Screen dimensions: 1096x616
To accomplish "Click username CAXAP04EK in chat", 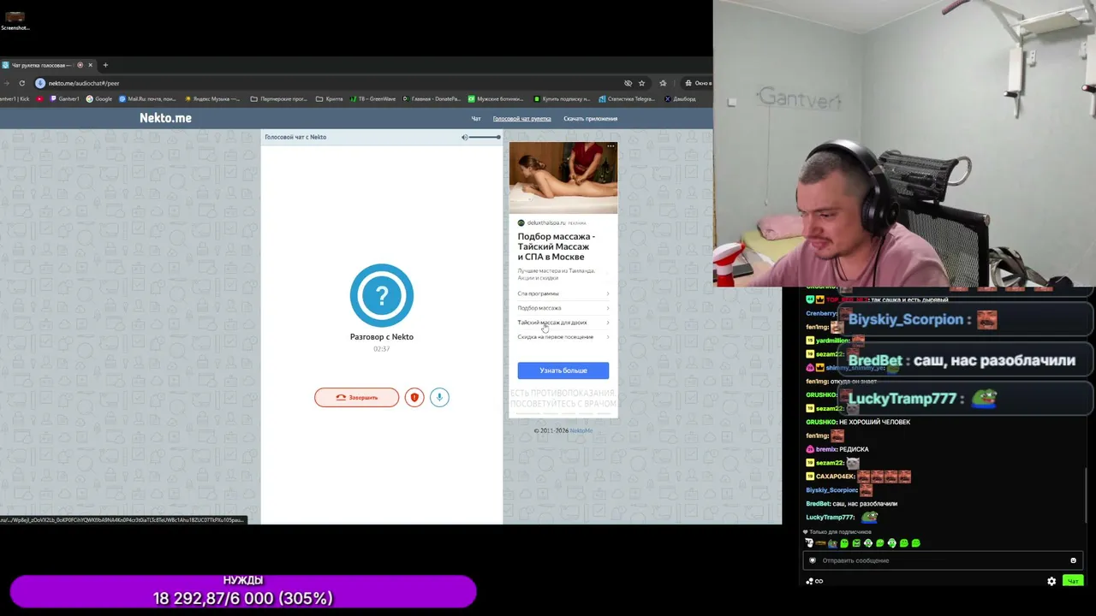I will (x=836, y=477).
